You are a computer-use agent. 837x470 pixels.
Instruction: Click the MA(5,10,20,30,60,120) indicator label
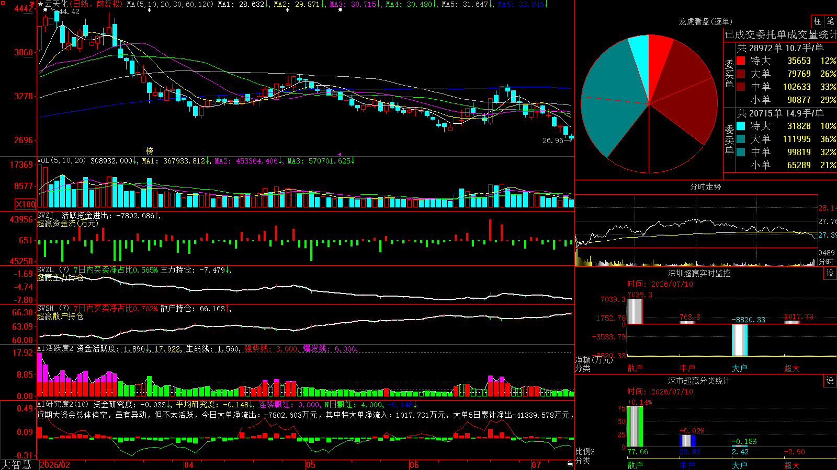[170, 4]
